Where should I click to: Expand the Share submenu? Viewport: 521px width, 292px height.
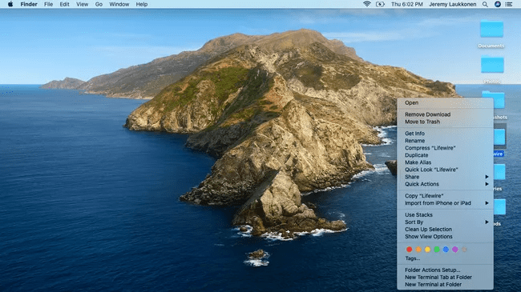tap(445, 177)
